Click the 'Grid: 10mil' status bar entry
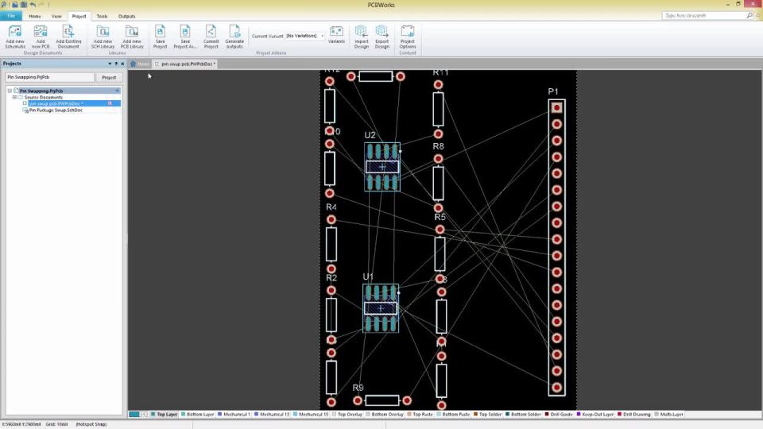This screenshot has width=763, height=429. click(x=57, y=424)
